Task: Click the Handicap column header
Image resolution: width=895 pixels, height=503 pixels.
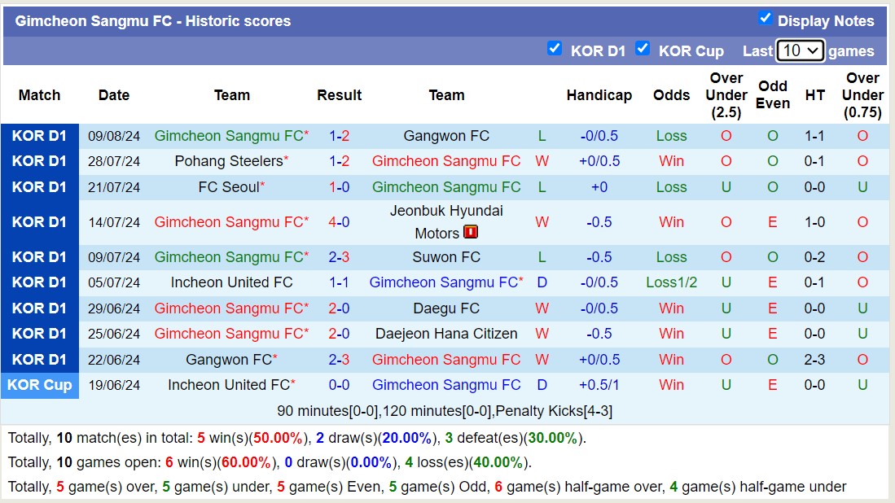Action: pyautogui.click(x=599, y=95)
